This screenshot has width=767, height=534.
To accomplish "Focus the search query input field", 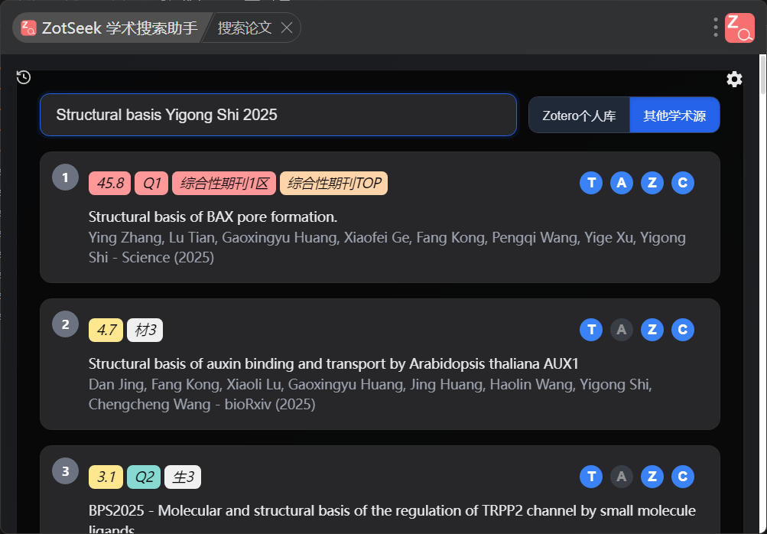I will click(x=278, y=115).
